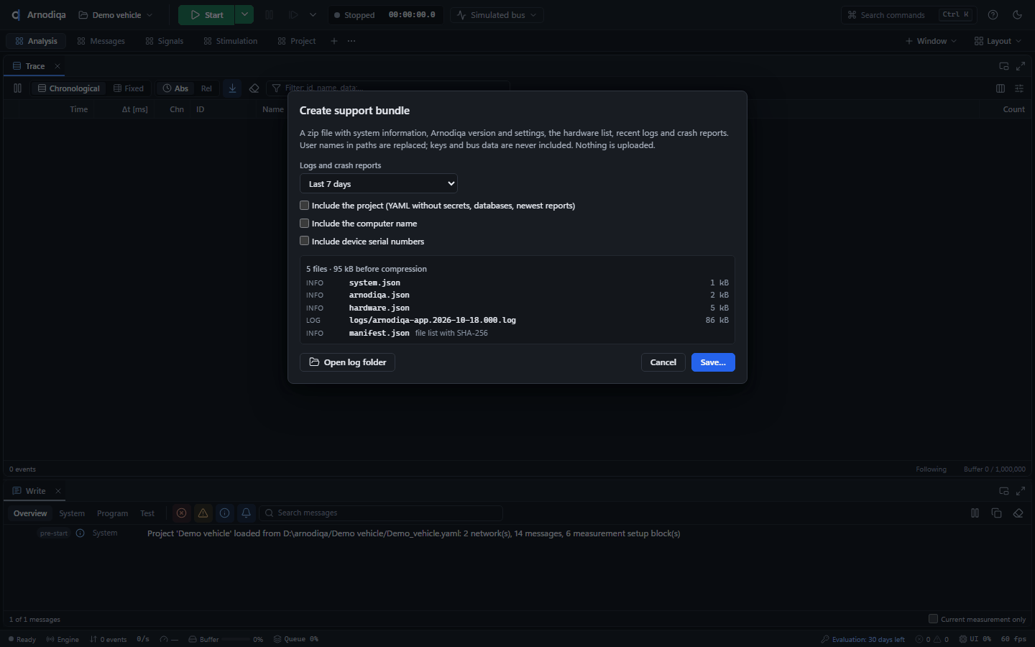Toggle the info messages filter icon
The height and width of the screenshot is (647, 1035).
pyautogui.click(x=224, y=513)
